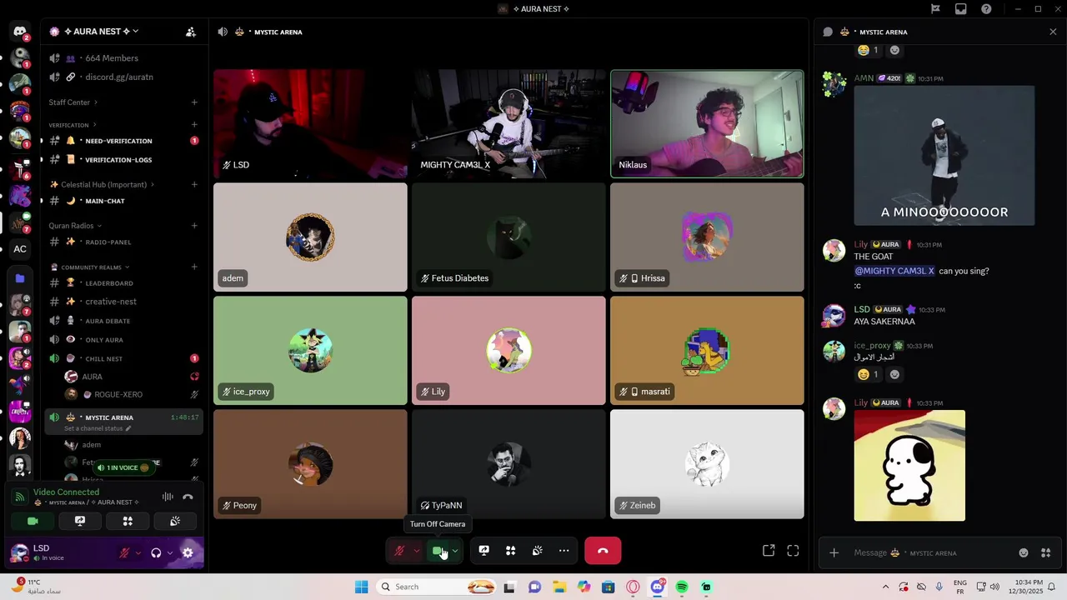Open the Discord help question mark icon
The width and height of the screenshot is (1067, 600).
pos(987,9)
